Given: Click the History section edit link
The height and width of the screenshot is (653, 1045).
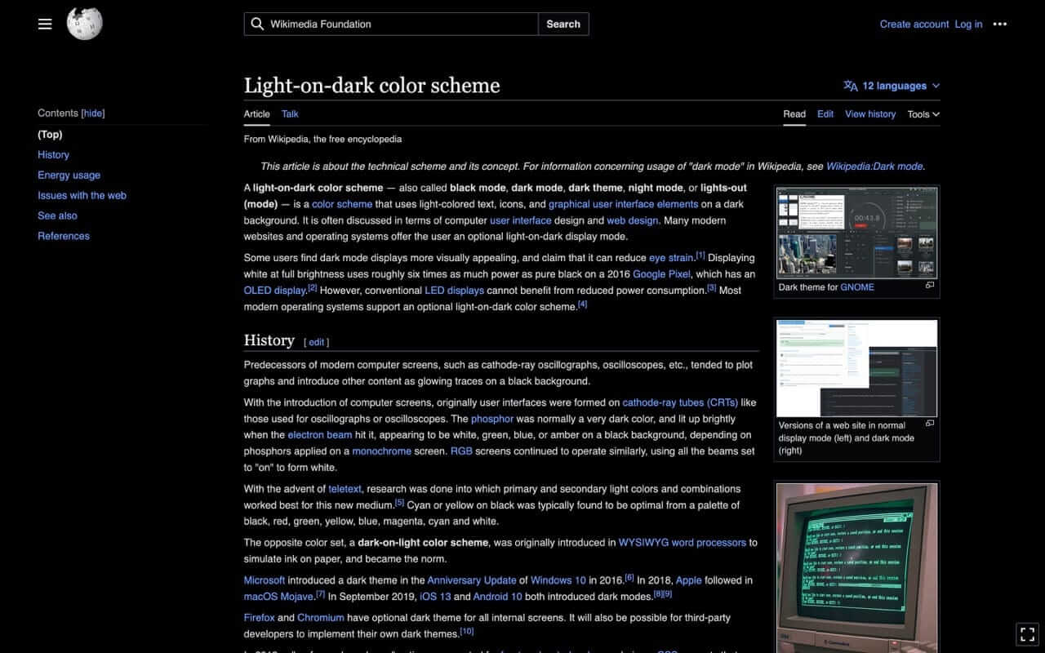Looking at the screenshot, I should point(317,343).
